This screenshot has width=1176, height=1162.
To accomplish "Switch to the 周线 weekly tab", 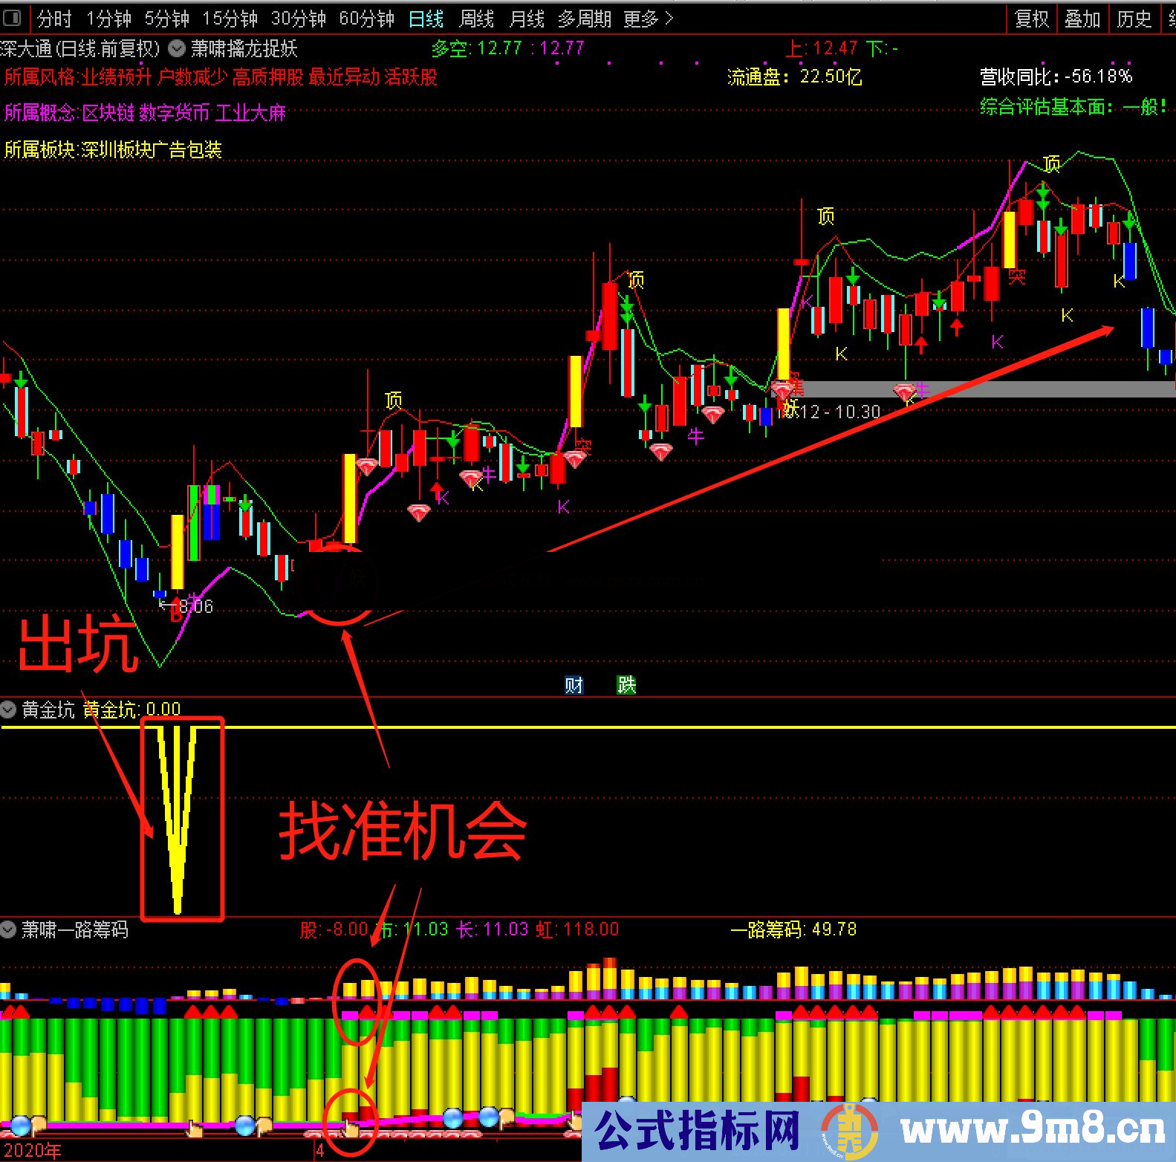I will point(476,19).
